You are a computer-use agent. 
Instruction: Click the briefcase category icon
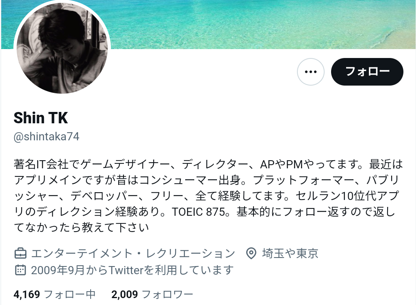[x=20, y=253]
